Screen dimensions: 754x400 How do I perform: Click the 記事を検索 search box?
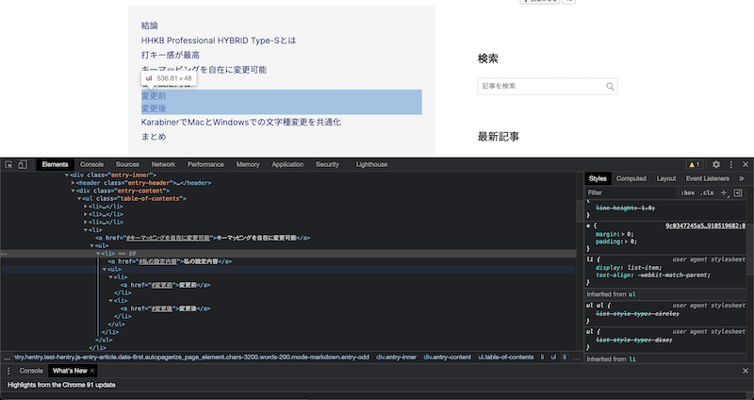coord(548,87)
